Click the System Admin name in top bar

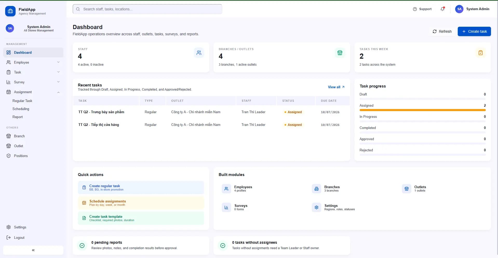pos(478,9)
